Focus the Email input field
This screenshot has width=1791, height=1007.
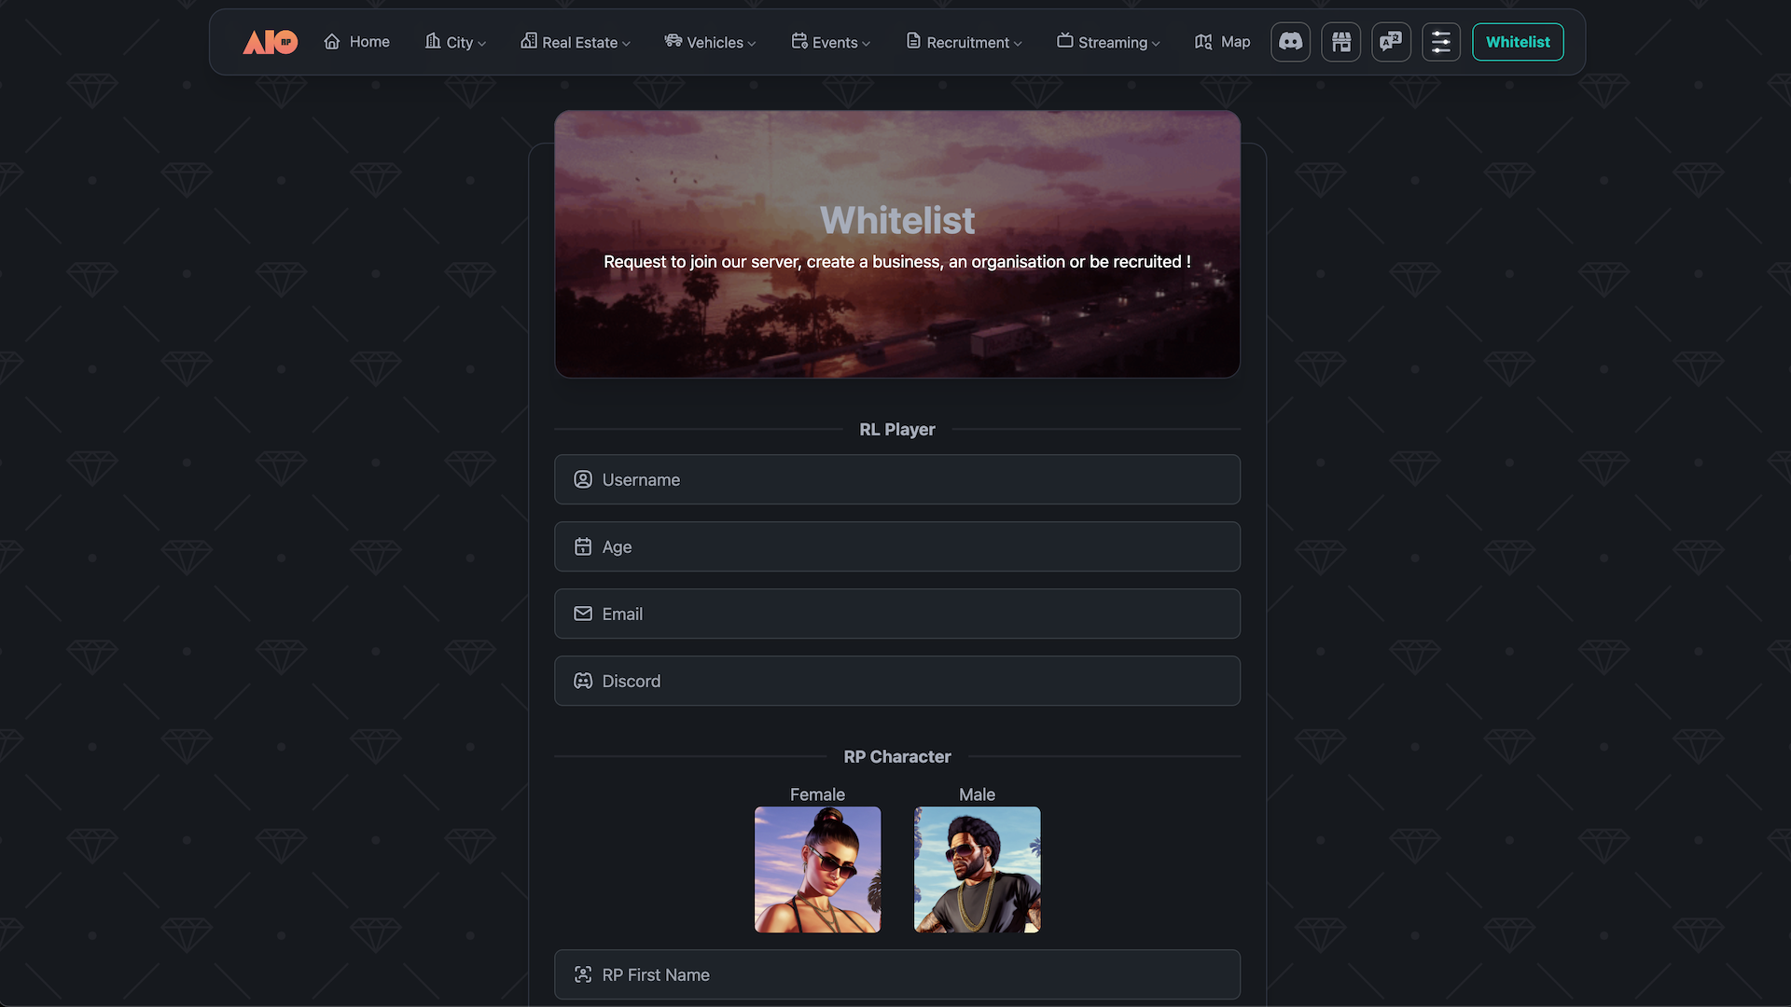point(897,614)
